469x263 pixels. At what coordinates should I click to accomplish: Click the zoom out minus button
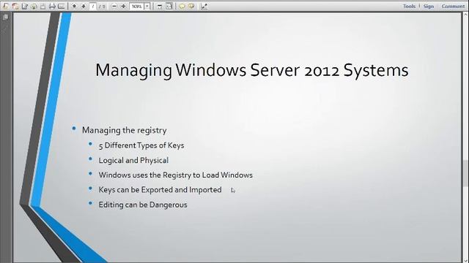[114, 6]
